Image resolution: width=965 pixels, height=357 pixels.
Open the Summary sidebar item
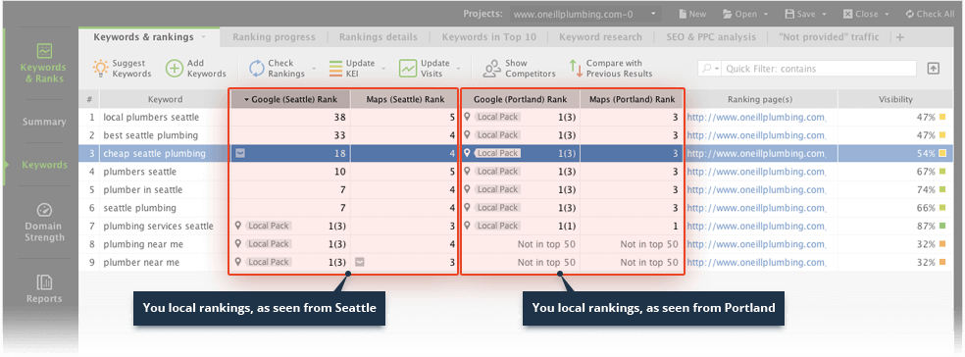44,122
